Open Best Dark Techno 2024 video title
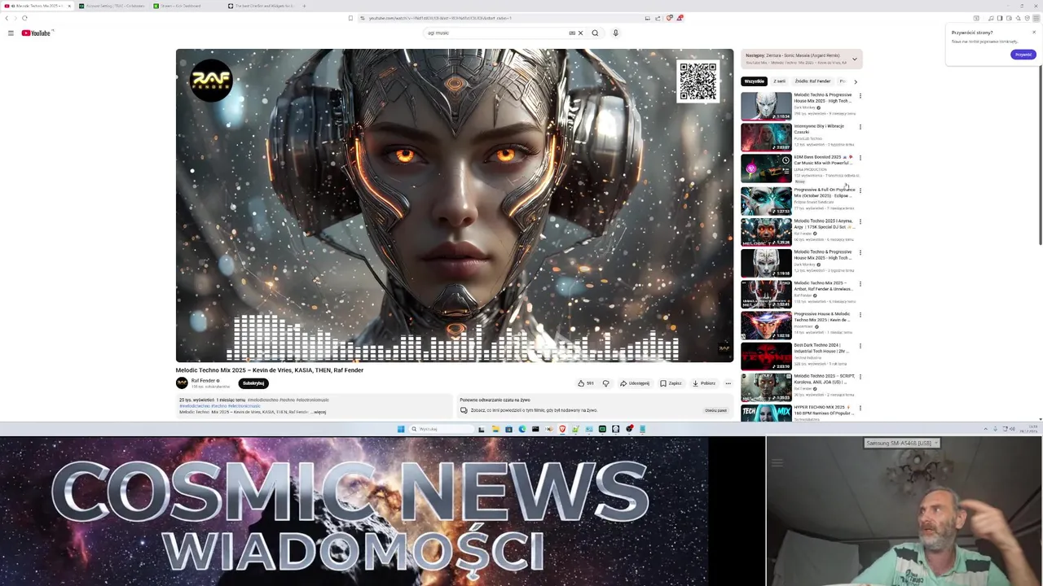Image resolution: width=1043 pixels, height=586 pixels. (821, 348)
